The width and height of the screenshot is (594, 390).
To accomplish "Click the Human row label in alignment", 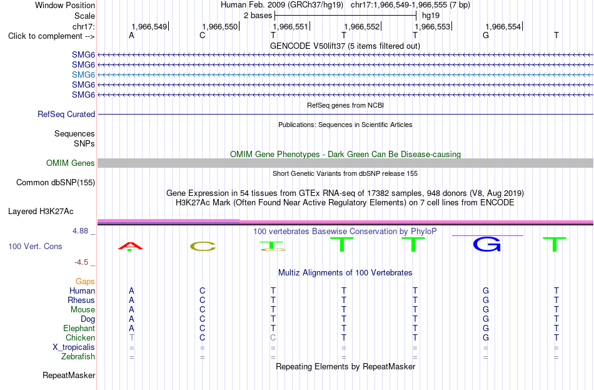I will click(x=82, y=291).
